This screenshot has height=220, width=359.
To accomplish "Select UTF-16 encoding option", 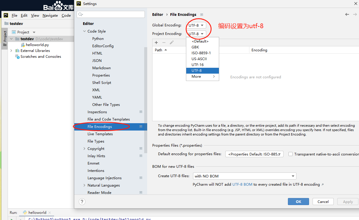I will [x=203, y=65].
